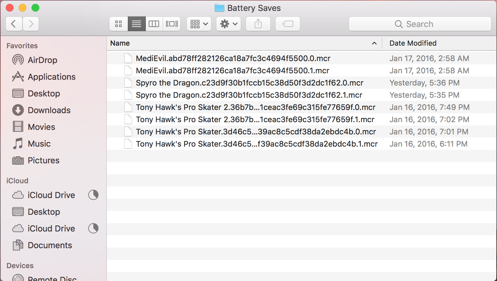Go back with the left arrow button
Viewport: 497px width, 281px height.
click(14, 24)
